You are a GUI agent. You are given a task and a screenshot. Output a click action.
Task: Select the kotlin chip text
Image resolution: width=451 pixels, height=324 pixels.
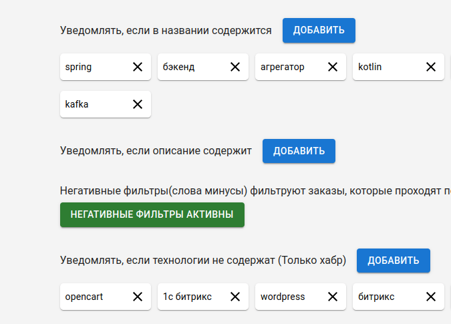click(370, 67)
